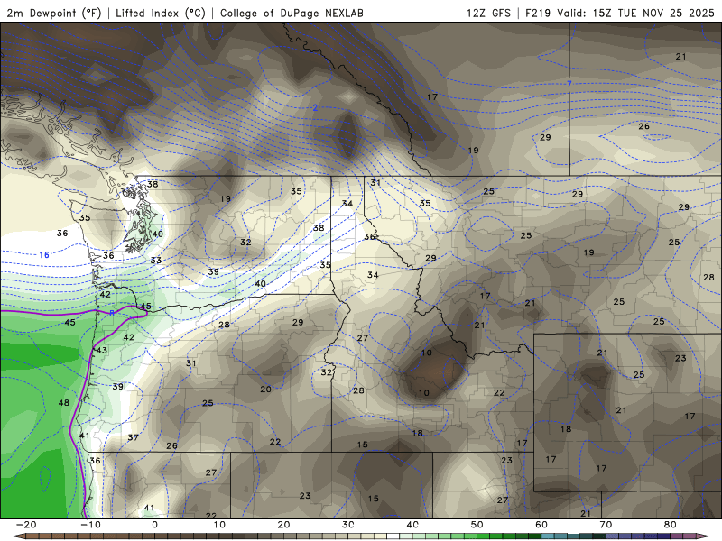Click the left arrow end of the color bar
The height and width of the screenshot is (541, 722).
pos(19,536)
